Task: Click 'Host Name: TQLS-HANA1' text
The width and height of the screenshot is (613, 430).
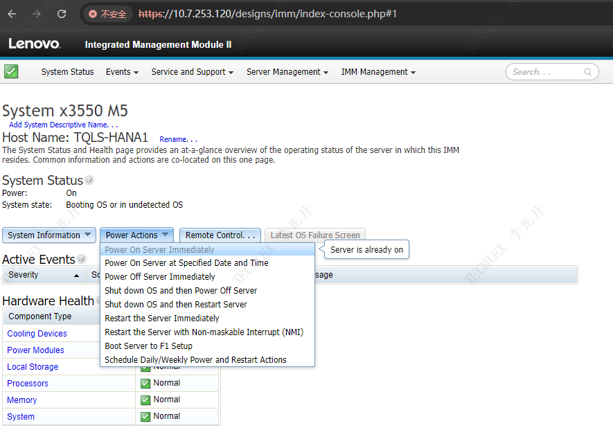Action: click(75, 138)
